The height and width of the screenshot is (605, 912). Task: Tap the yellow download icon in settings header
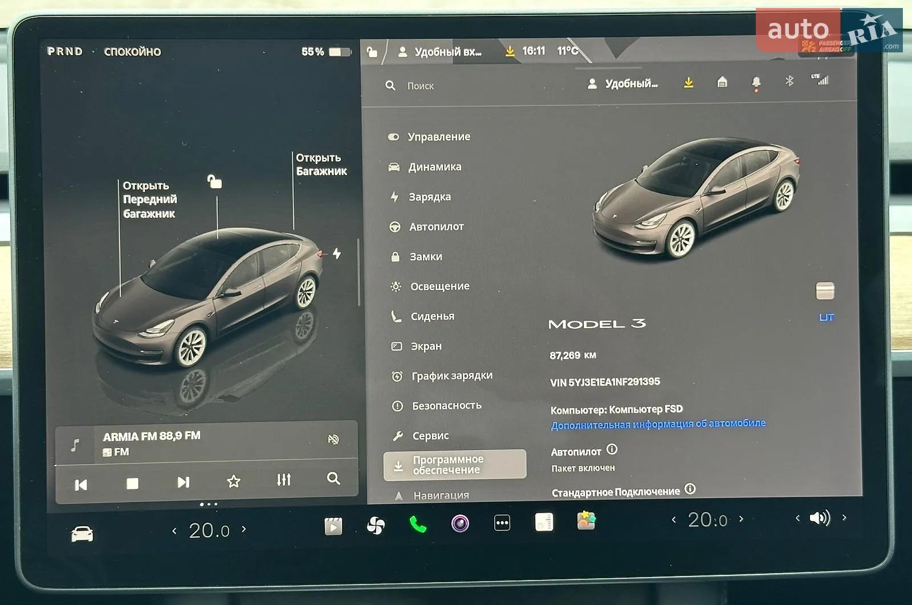click(689, 83)
